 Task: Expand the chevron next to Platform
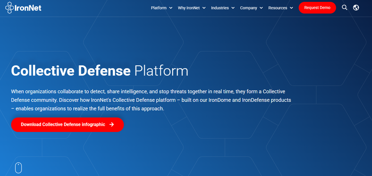coord(171,8)
